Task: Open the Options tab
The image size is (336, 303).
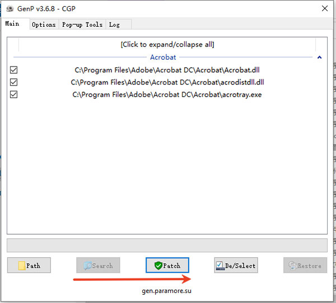Action: pyautogui.click(x=44, y=25)
